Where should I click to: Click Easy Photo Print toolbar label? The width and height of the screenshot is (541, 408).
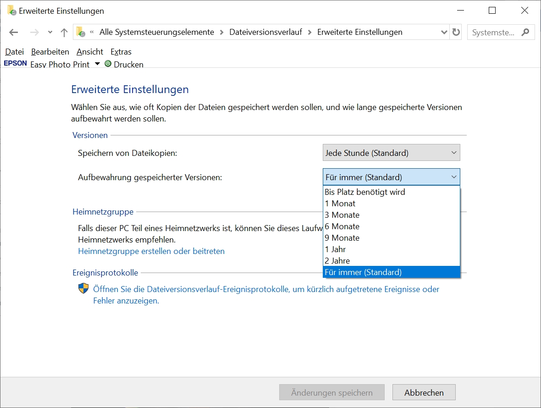click(60, 64)
